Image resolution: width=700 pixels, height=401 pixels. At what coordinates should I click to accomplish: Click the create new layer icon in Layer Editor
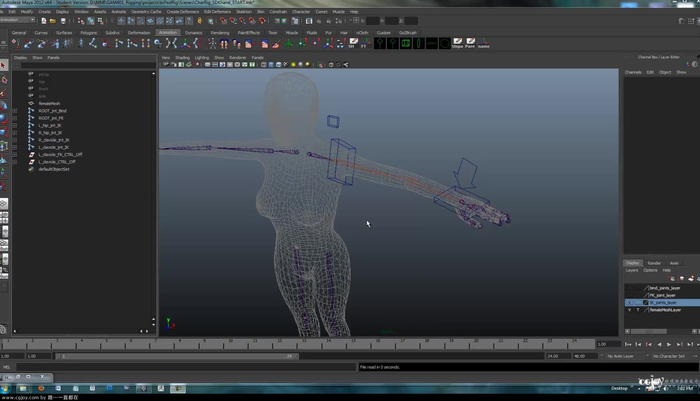click(x=691, y=279)
